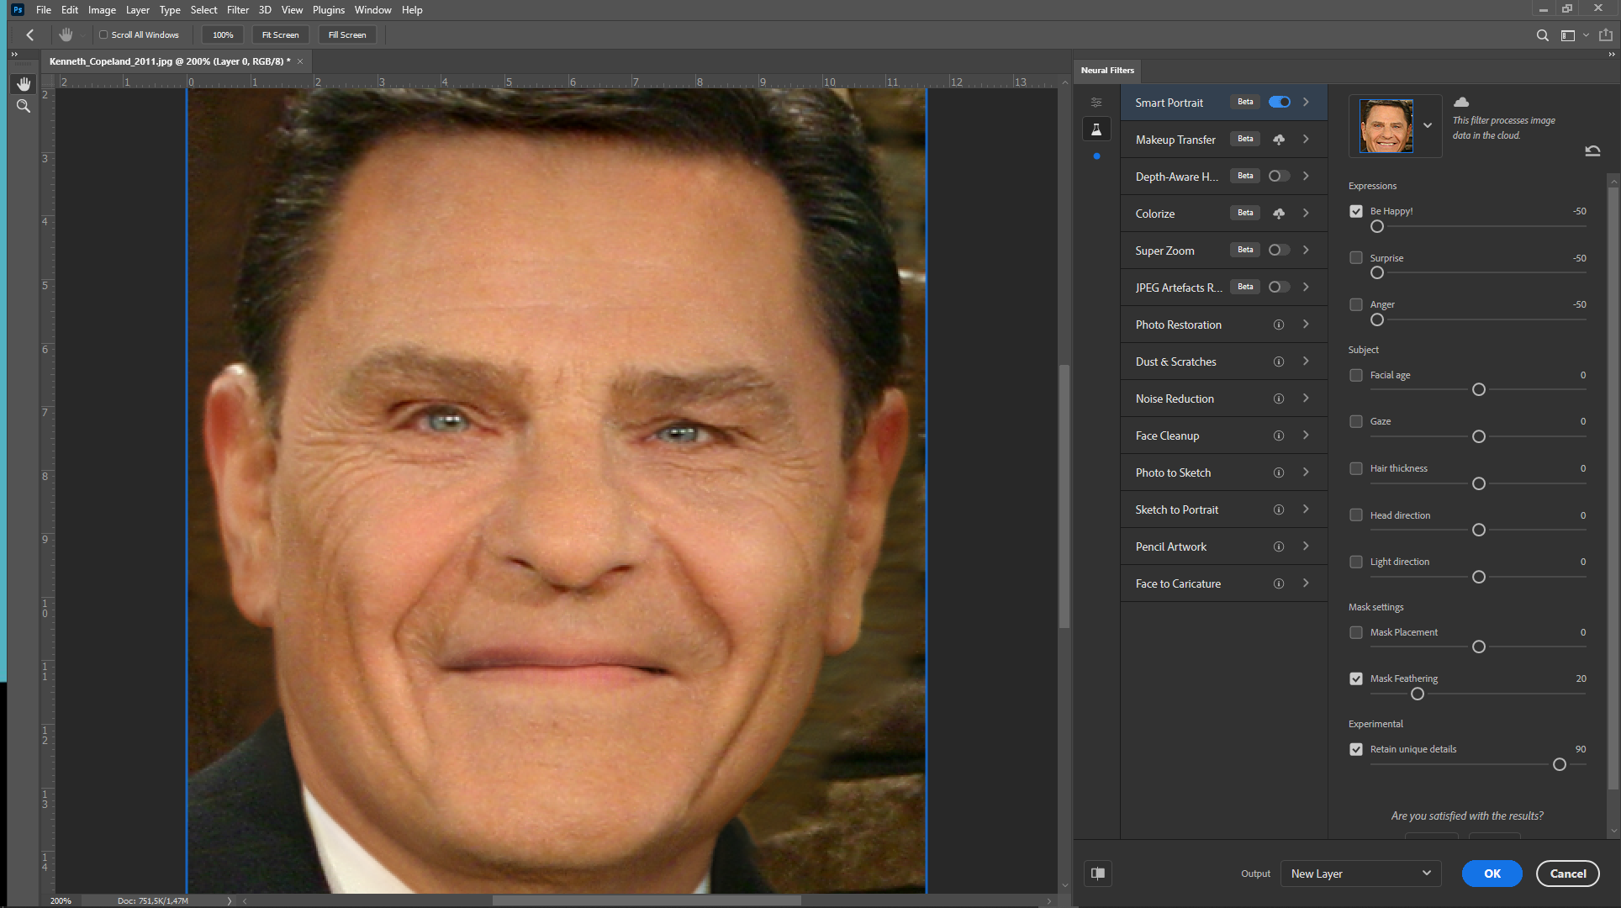Expand the Face to Caricature chevron

(1306, 583)
